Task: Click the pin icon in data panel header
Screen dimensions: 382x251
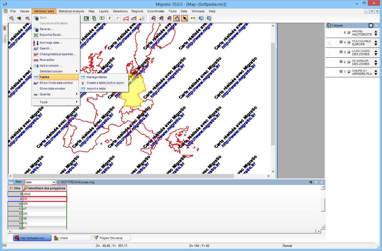Action: click(x=316, y=182)
